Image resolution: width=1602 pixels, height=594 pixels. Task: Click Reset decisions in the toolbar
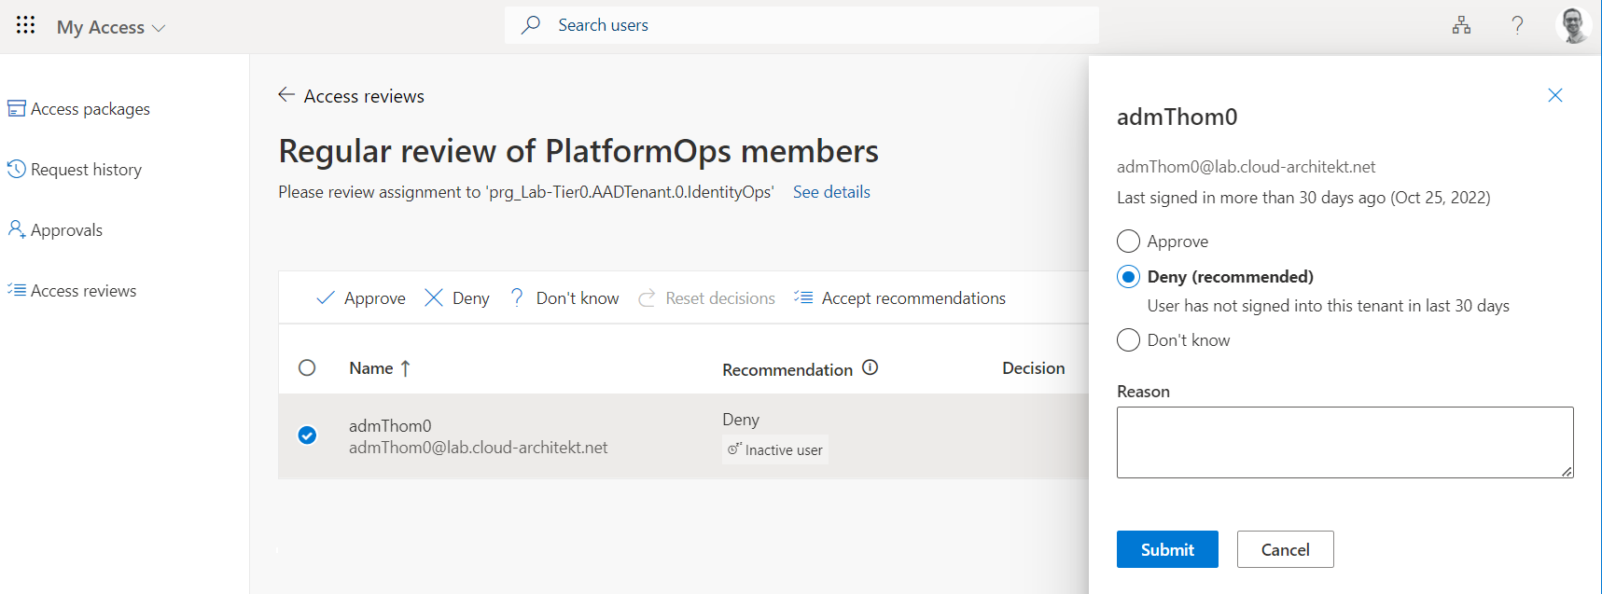[x=706, y=298]
